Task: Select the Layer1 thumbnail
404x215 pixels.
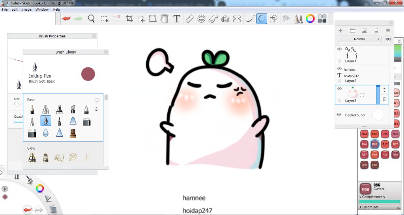Action: [352, 53]
